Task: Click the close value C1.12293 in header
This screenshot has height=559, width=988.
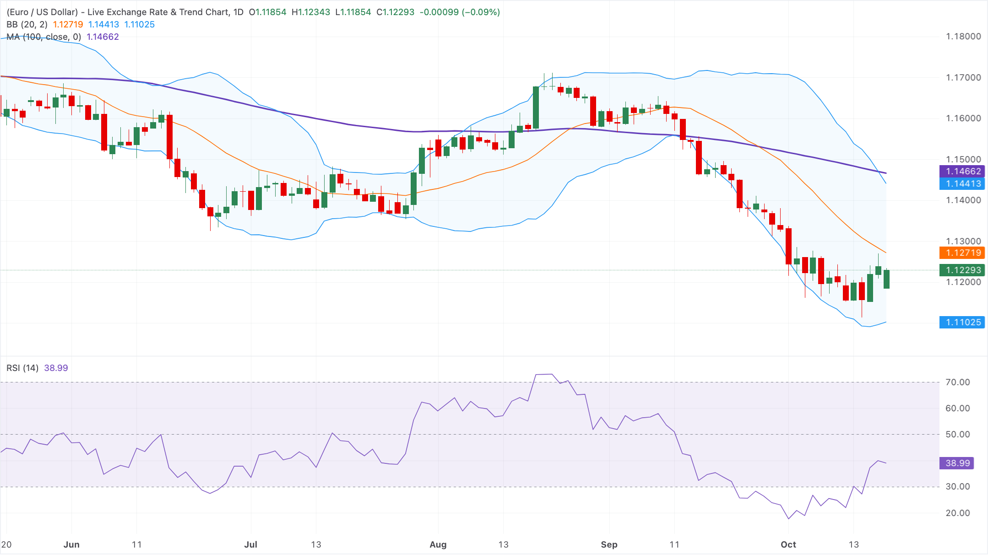Action: tap(395, 12)
